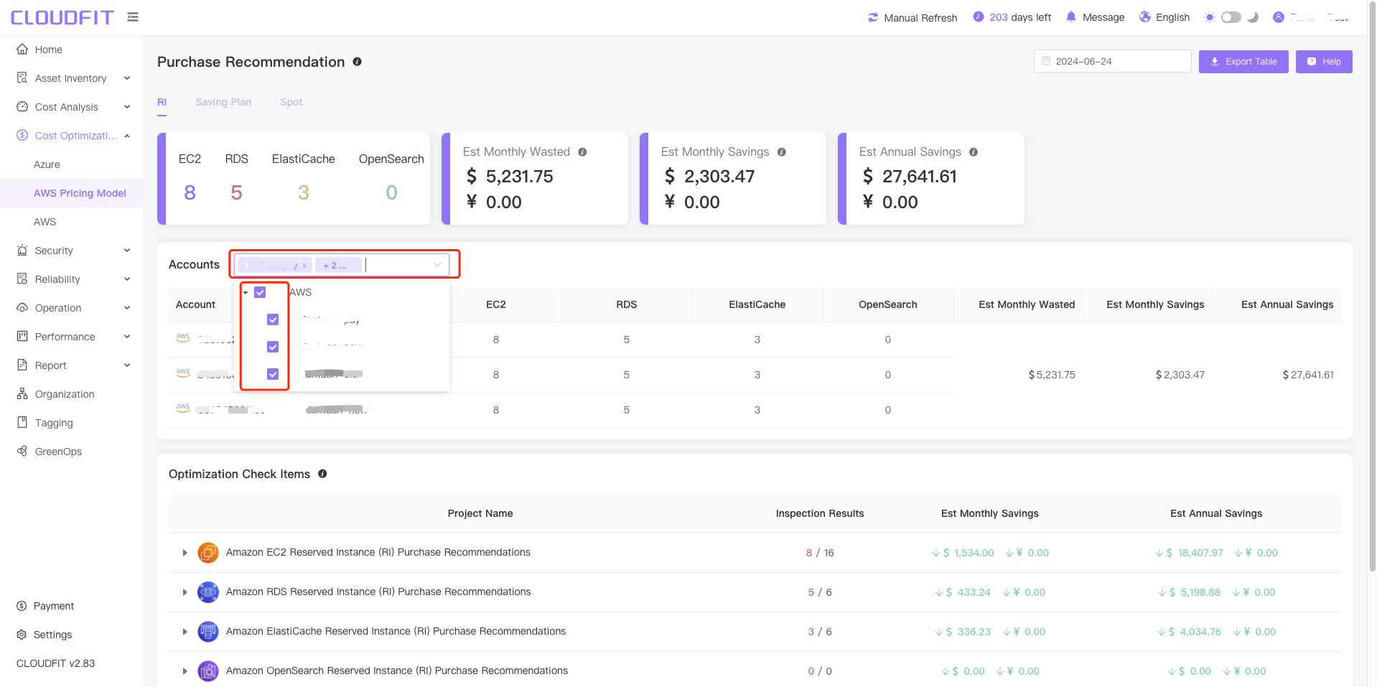Screen dimensions: 1377x687
Task: Click the days left clock icon
Action: [x=978, y=17]
